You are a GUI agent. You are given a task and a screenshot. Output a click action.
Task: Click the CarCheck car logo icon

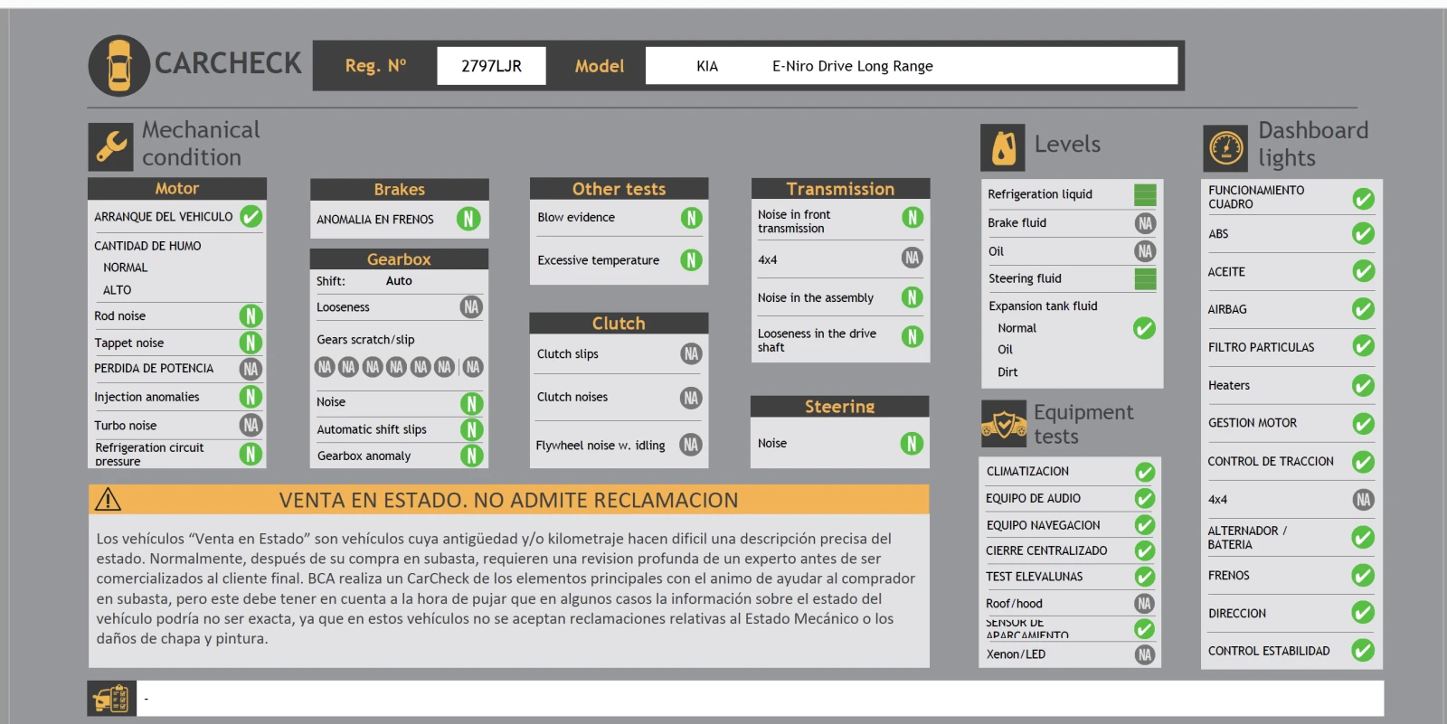pos(118,66)
